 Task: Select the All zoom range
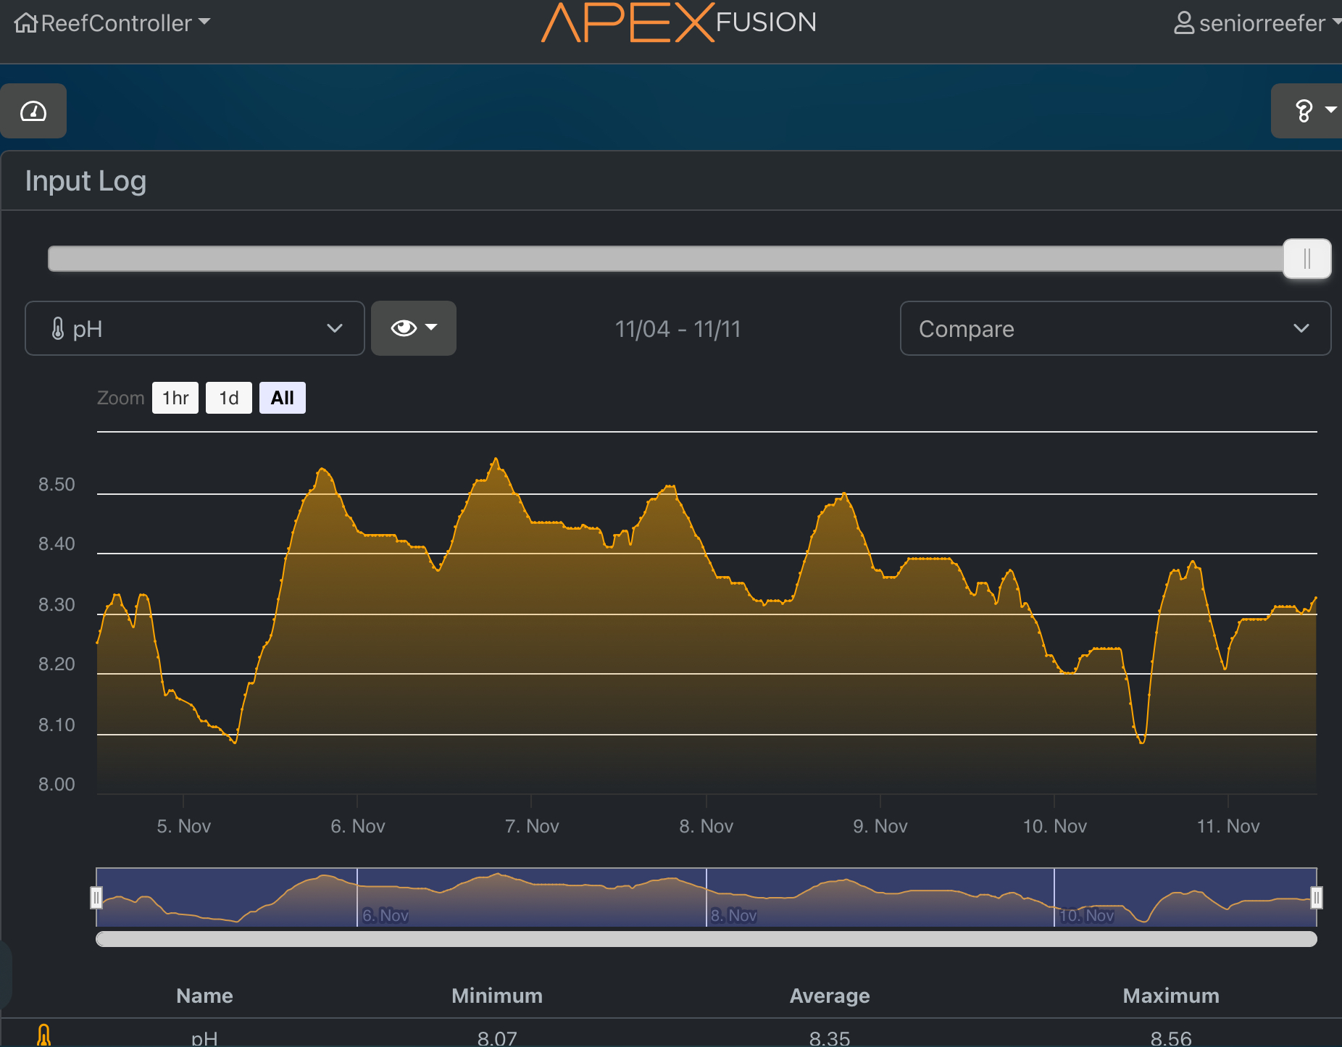tap(282, 398)
